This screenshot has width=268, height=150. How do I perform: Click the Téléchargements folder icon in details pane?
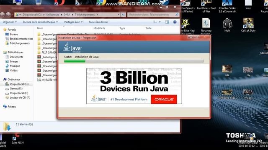coord(7,127)
